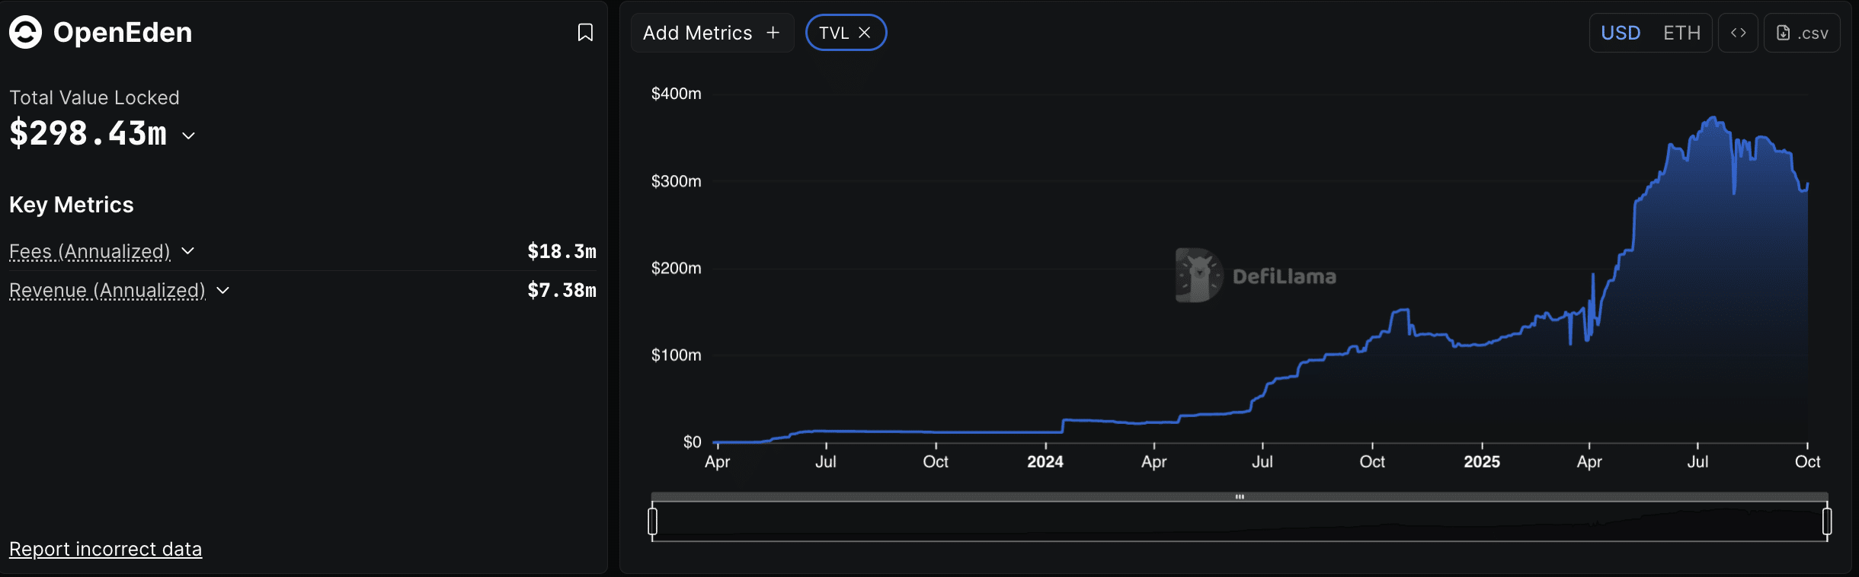Click the DefiLlama watermark logo
The width and height of the screenshot is (1859, 577).
[x=1199, y=276]
